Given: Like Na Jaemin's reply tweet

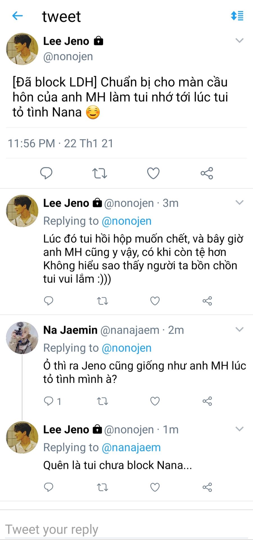Looking at the screenshot, I should (x=155, y=401).
